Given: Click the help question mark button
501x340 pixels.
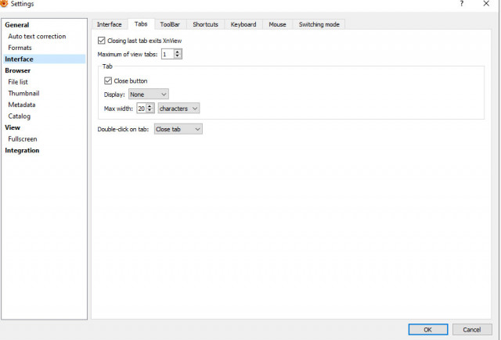Looking at the screenshot, I should pyautogui.click(x=461, y=3).
